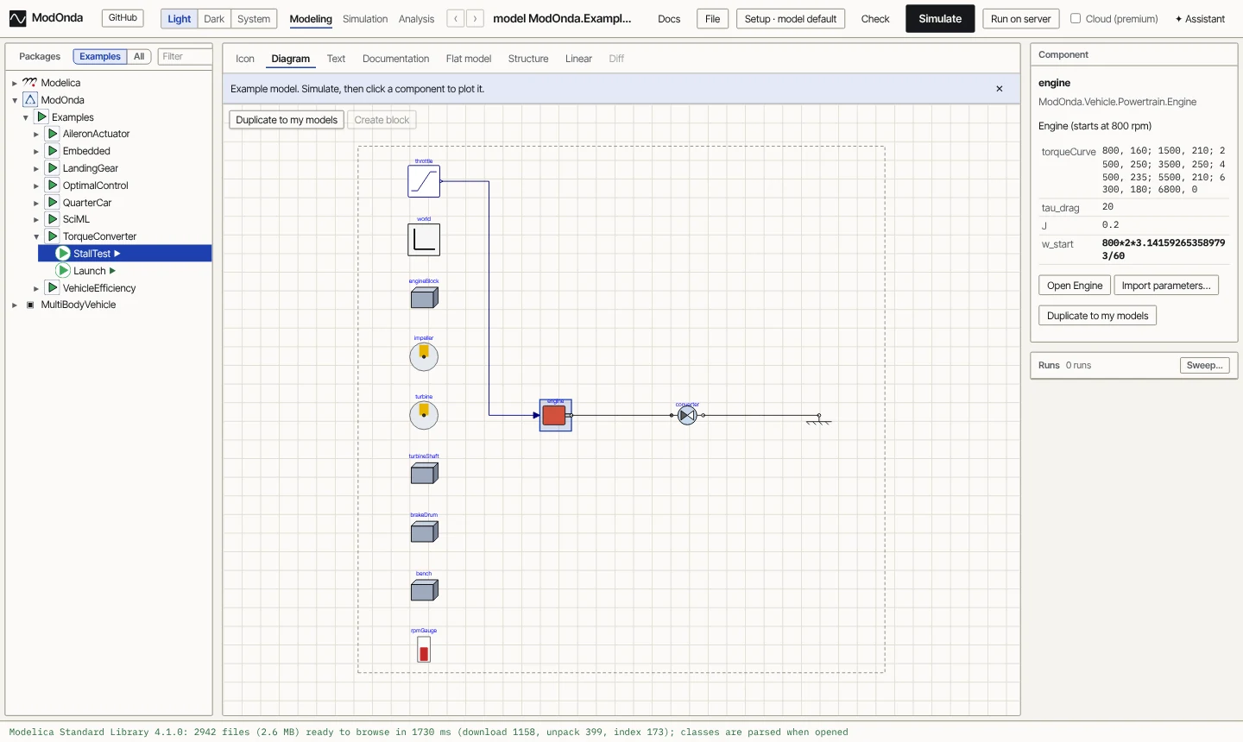Switch to the Text view tab
Viewport: 1243px width, 742px height.
coord(336,59)
